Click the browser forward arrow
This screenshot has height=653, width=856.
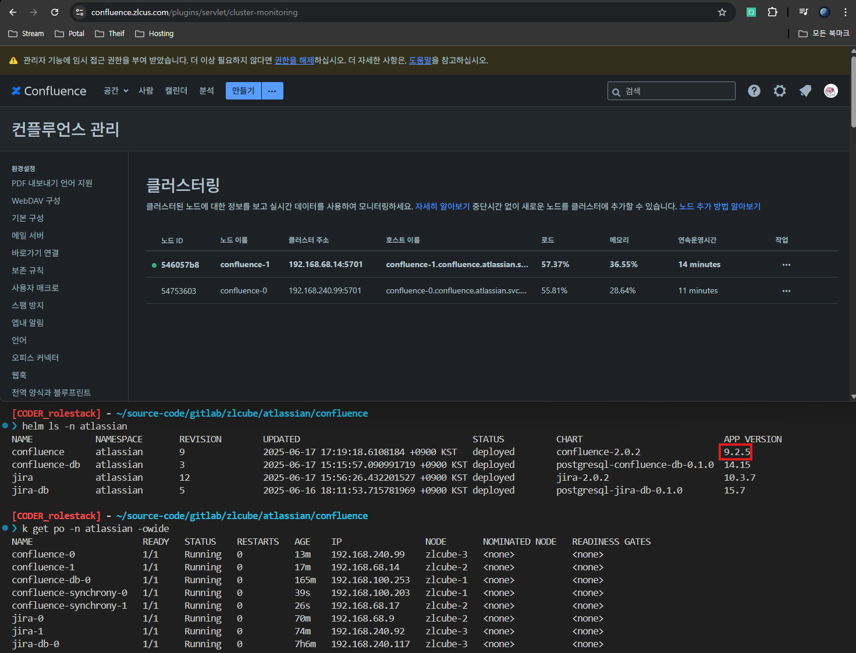pos(34,12)
